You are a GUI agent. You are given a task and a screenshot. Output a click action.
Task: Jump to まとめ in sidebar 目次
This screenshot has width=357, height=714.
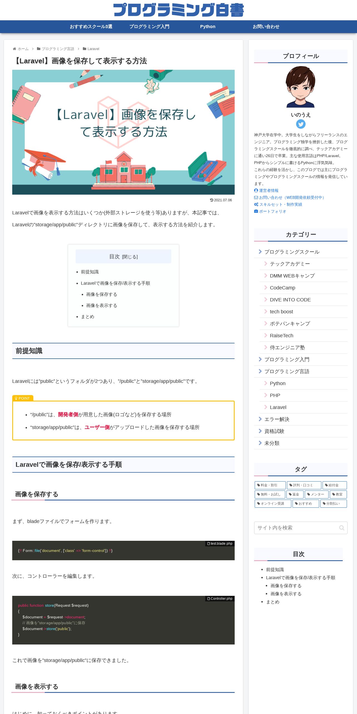[272, 602]
